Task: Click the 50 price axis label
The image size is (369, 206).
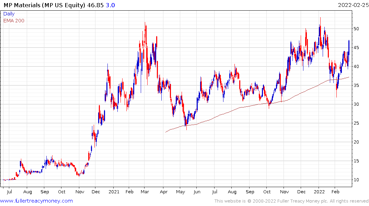Action: pos(356,29)
